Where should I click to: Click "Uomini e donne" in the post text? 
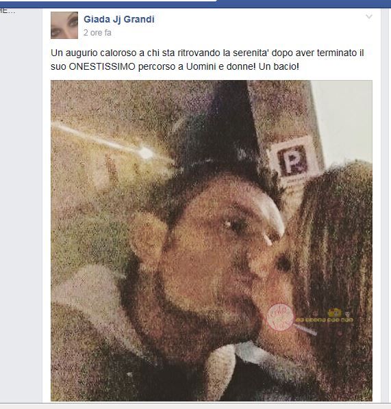coord(221,67)
